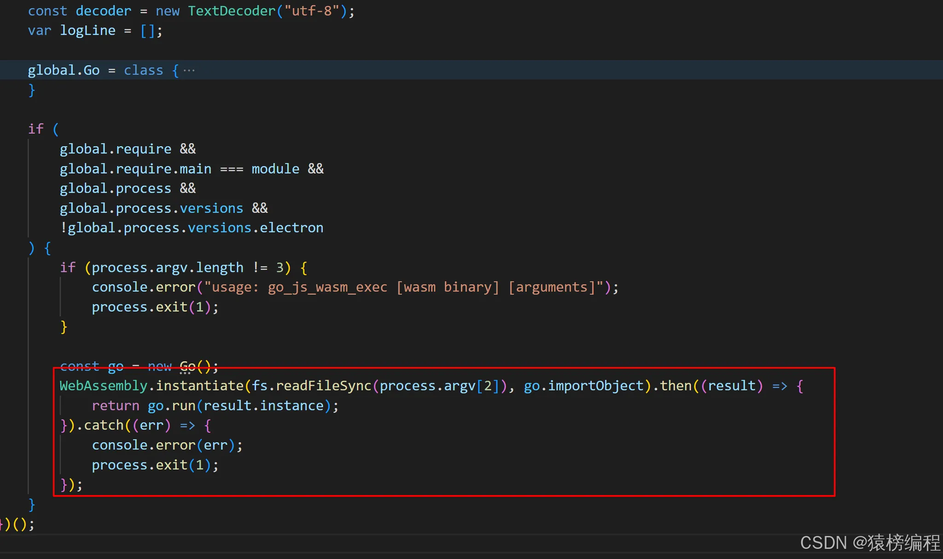Click process.argv.length condition
The height and width of the screenshot is (559, 943).
tap(167, 267)
